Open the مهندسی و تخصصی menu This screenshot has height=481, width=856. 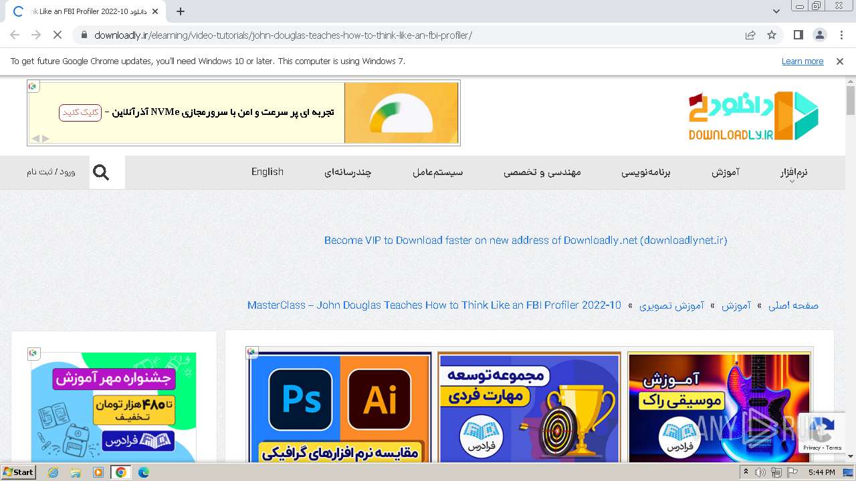(542, 172)
